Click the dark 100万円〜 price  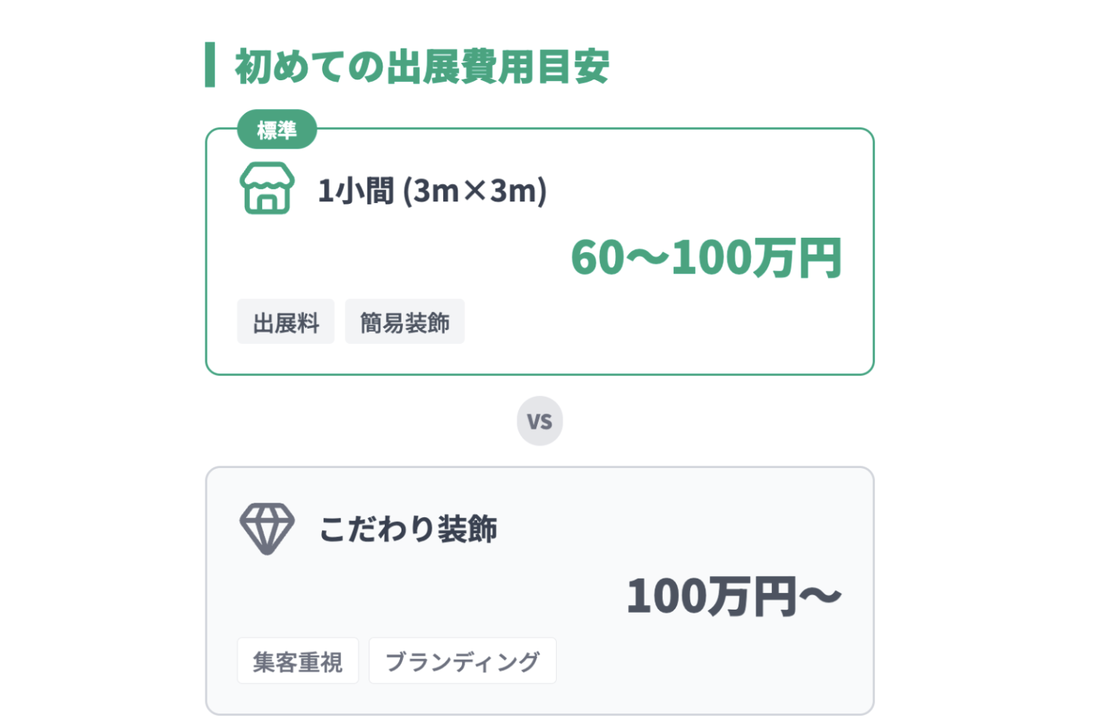733,596
